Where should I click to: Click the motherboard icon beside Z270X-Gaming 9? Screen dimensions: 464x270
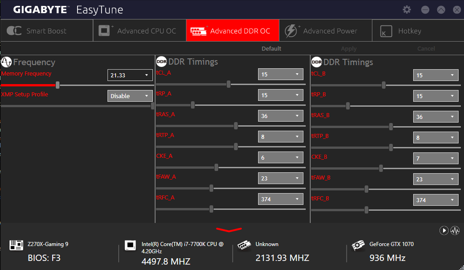tap(16, 245)
